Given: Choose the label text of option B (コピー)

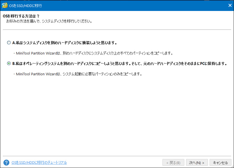Looking at the screenshot, I should coord(120,64).
